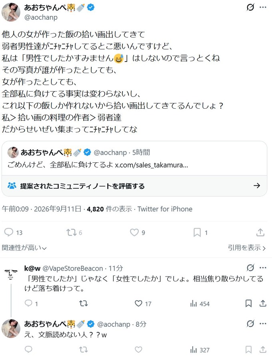Image resolution: width=272 pixels, height=357 pixels.
Task: Click the main author's profile avatar
Action: tap(11, 12)
